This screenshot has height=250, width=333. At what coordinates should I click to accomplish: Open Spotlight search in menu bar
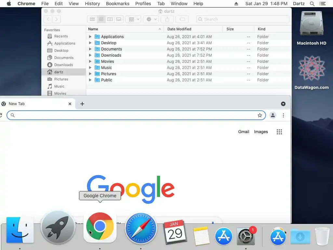coord(312,4)
